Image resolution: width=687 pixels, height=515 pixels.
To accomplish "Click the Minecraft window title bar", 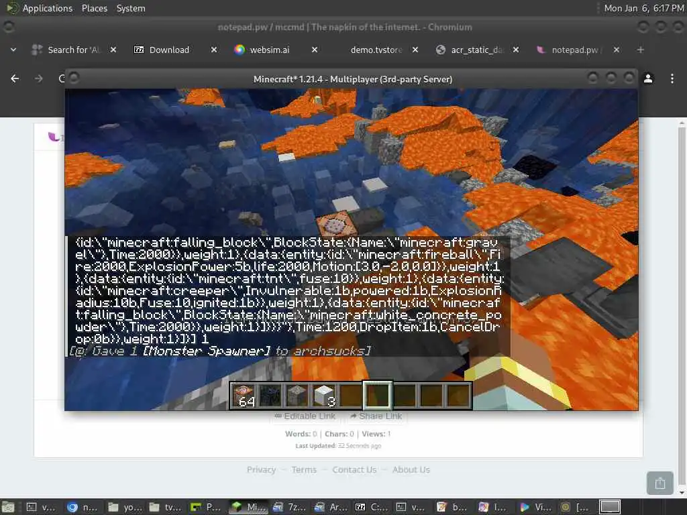I will [352, 79].
